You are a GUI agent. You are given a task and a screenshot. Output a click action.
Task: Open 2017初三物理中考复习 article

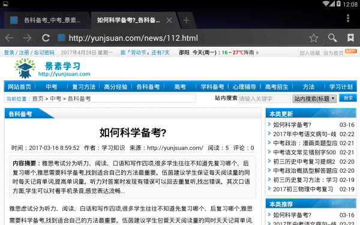click(303, 189)
